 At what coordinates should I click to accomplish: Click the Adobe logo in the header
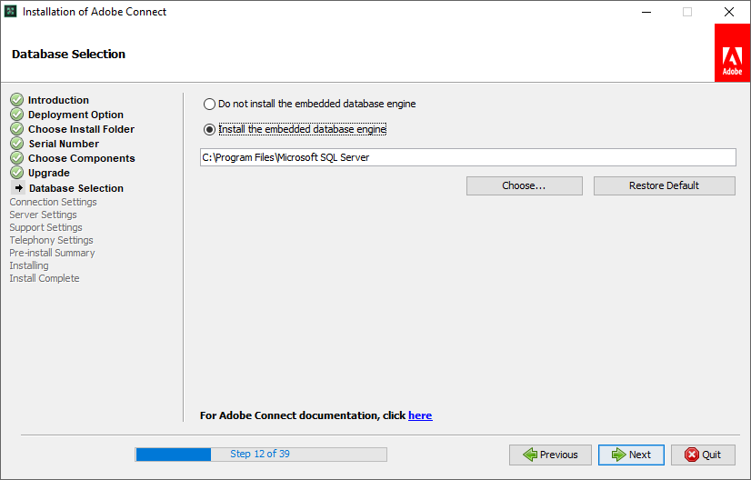pos(732,53)
